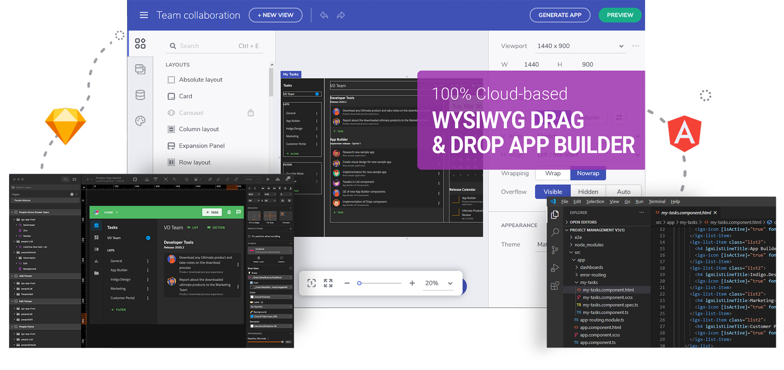Click the plus zoom-in icon
The height and width of the screenshot is (370, 784).
pyautogui.click(x=412, y=283)
